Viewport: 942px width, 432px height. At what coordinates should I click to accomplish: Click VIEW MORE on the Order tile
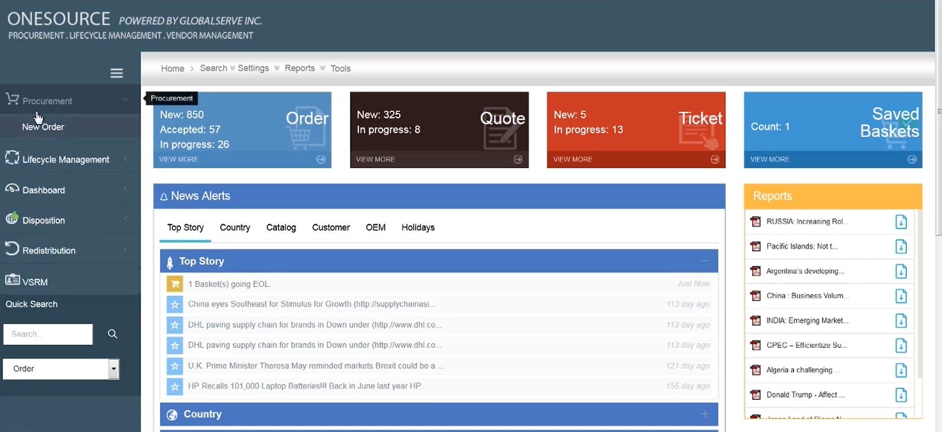click(179, 159)
